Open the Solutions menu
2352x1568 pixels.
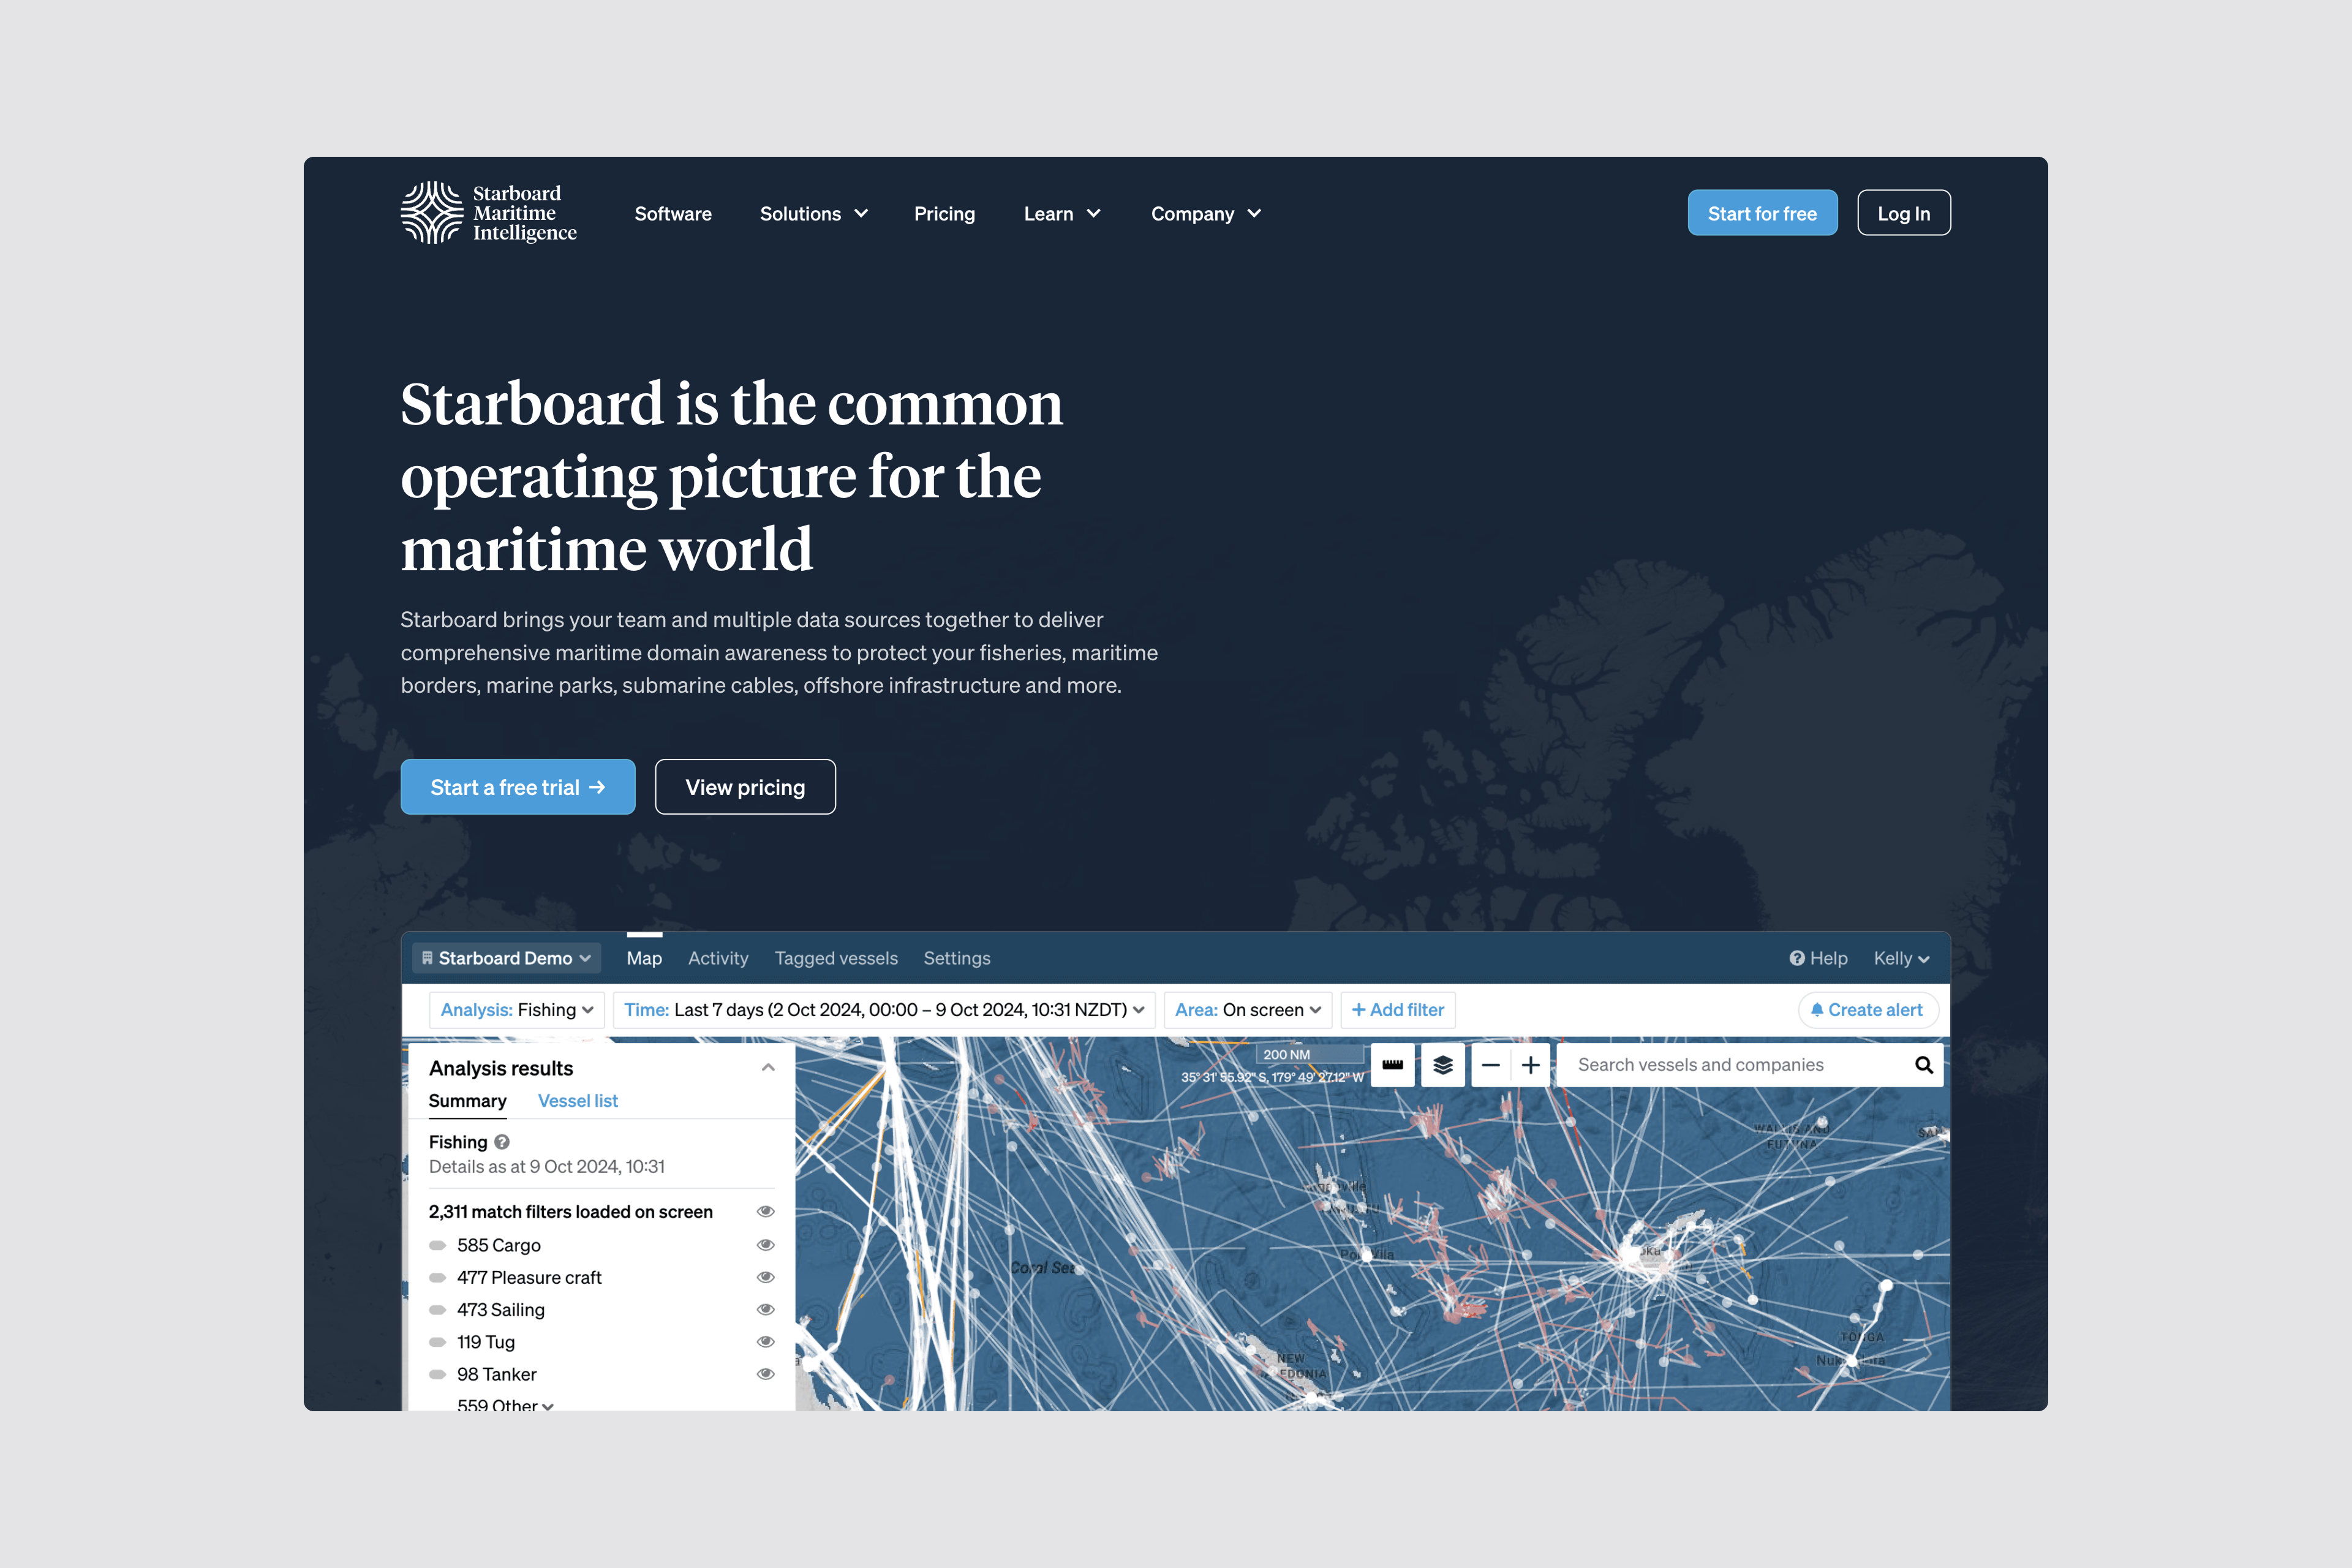point(813,213)
